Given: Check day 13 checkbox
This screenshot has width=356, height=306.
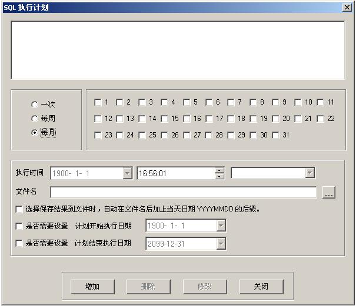Looking at the screenshot, I should [119, 119].
